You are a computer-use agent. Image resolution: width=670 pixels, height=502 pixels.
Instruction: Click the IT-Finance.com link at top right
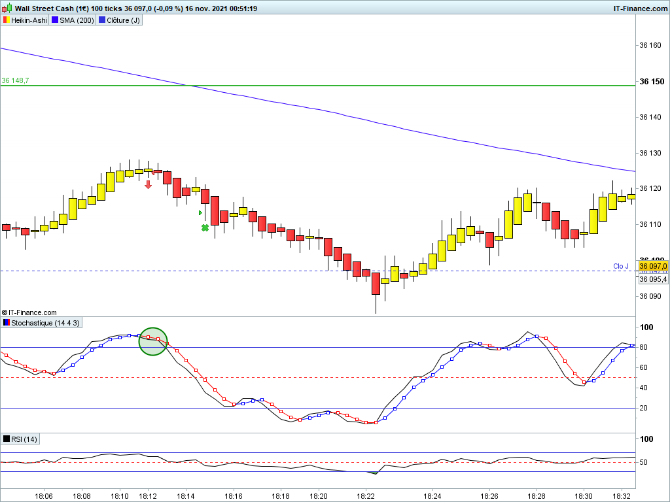coord(640,8)
